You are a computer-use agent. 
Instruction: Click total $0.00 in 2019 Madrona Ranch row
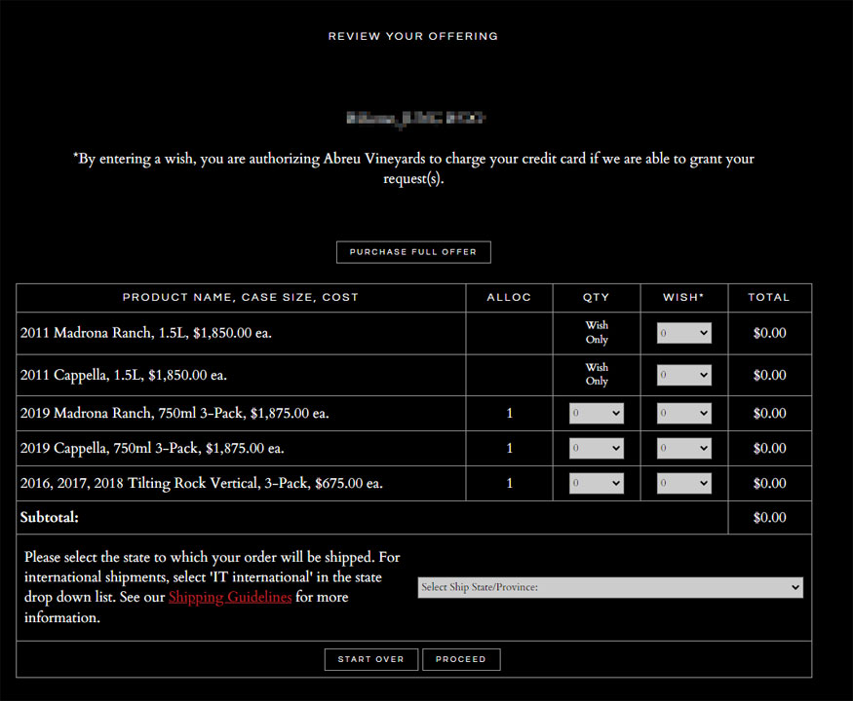click(x=769, y=413)
